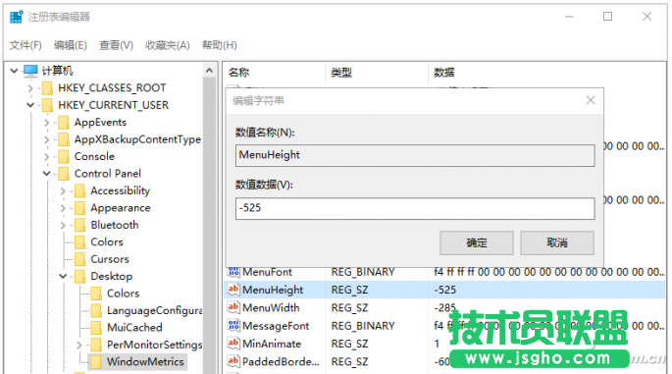
Task: Expand the Accessibility key
Action: (x=63, y=190)
